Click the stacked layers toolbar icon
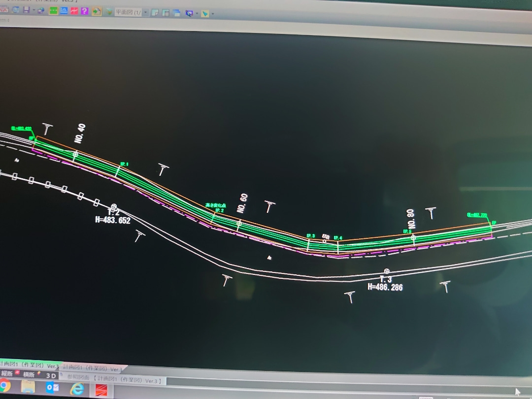This screenshot has width=532, height=399. tap(109, 12)
